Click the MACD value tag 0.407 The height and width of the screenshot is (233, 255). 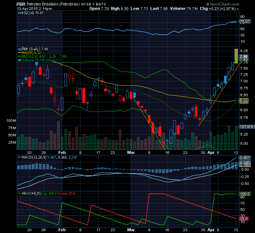pyautogui.click(x=244, y=158)
